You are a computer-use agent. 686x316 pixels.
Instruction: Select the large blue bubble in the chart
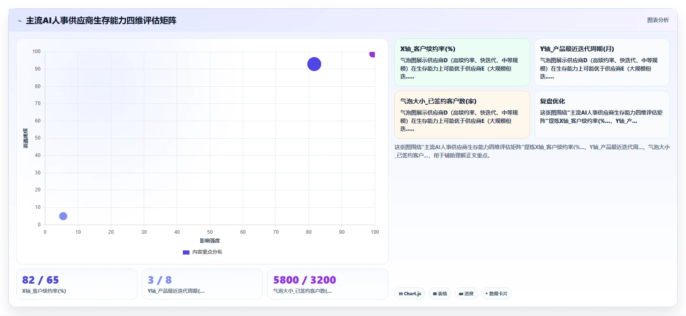[314, 64]
